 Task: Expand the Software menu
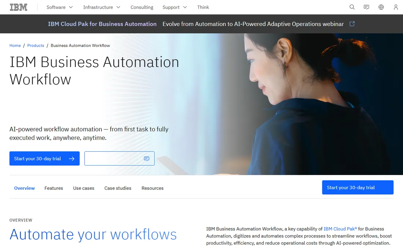click(60, 7)
